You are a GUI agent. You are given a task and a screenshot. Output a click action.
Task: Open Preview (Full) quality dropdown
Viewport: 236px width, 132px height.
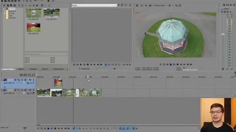coord(160,5)
